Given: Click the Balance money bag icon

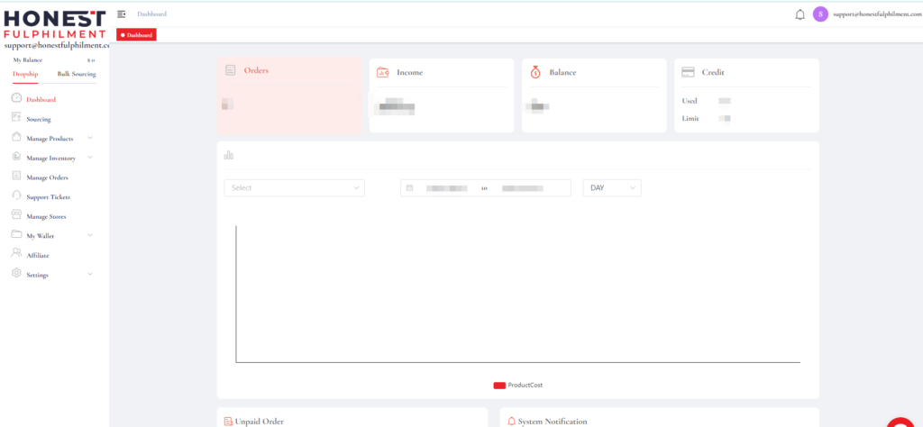Looking at the screenshot, I should (535, 72).
